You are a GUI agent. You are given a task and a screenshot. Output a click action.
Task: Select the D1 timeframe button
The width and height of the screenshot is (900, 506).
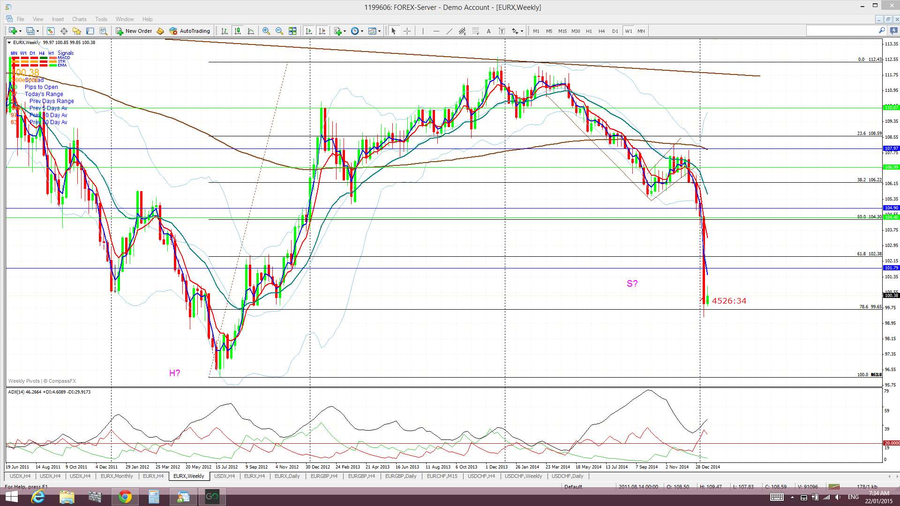[x=615, y=31]
